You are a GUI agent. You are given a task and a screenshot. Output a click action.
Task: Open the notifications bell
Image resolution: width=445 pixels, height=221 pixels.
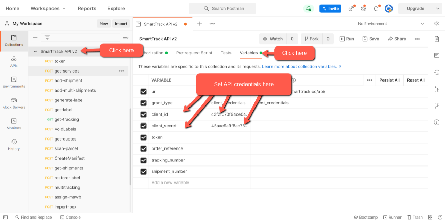(x=376, y=8)
